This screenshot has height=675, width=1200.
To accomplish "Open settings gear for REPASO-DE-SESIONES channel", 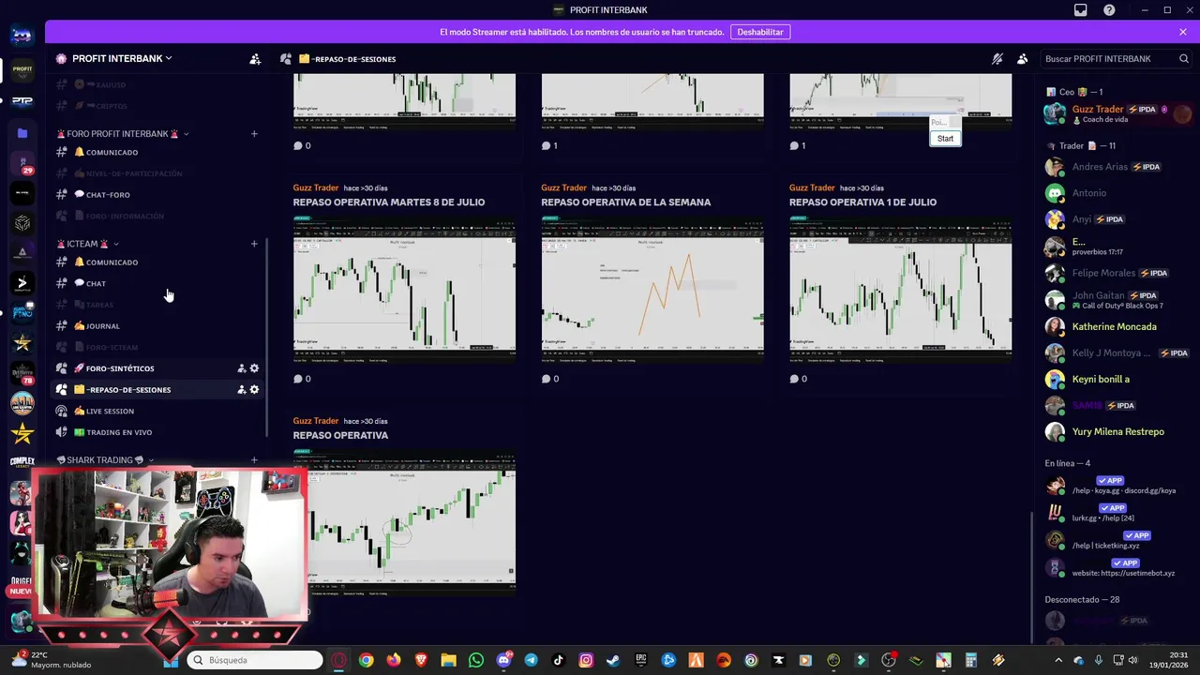I will point(254,389).
